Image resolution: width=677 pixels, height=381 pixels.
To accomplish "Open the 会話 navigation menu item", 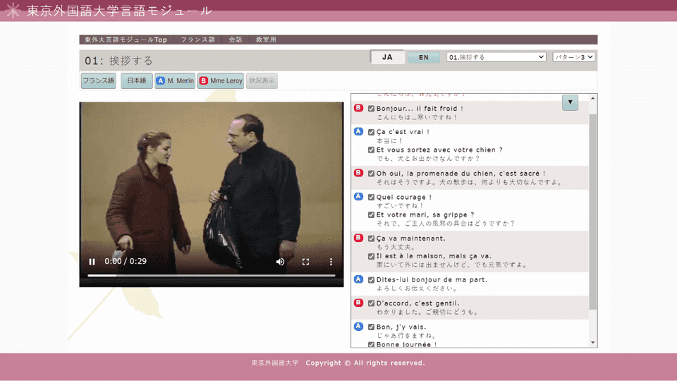I will [x=235, y=40].
